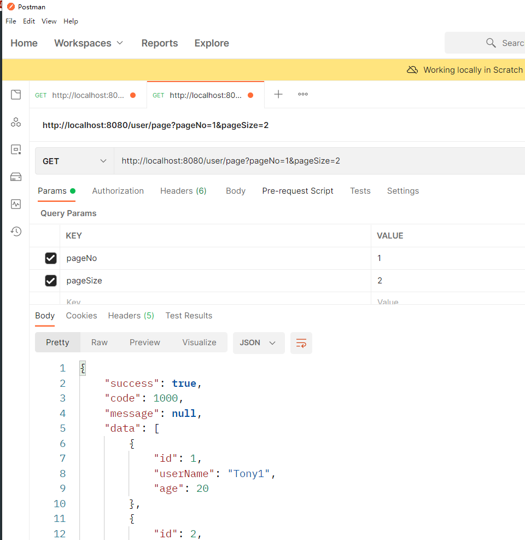The width and height of the screenshot is (525, 540).
Task: Switch to the Authorization tab
Action: 118,191
